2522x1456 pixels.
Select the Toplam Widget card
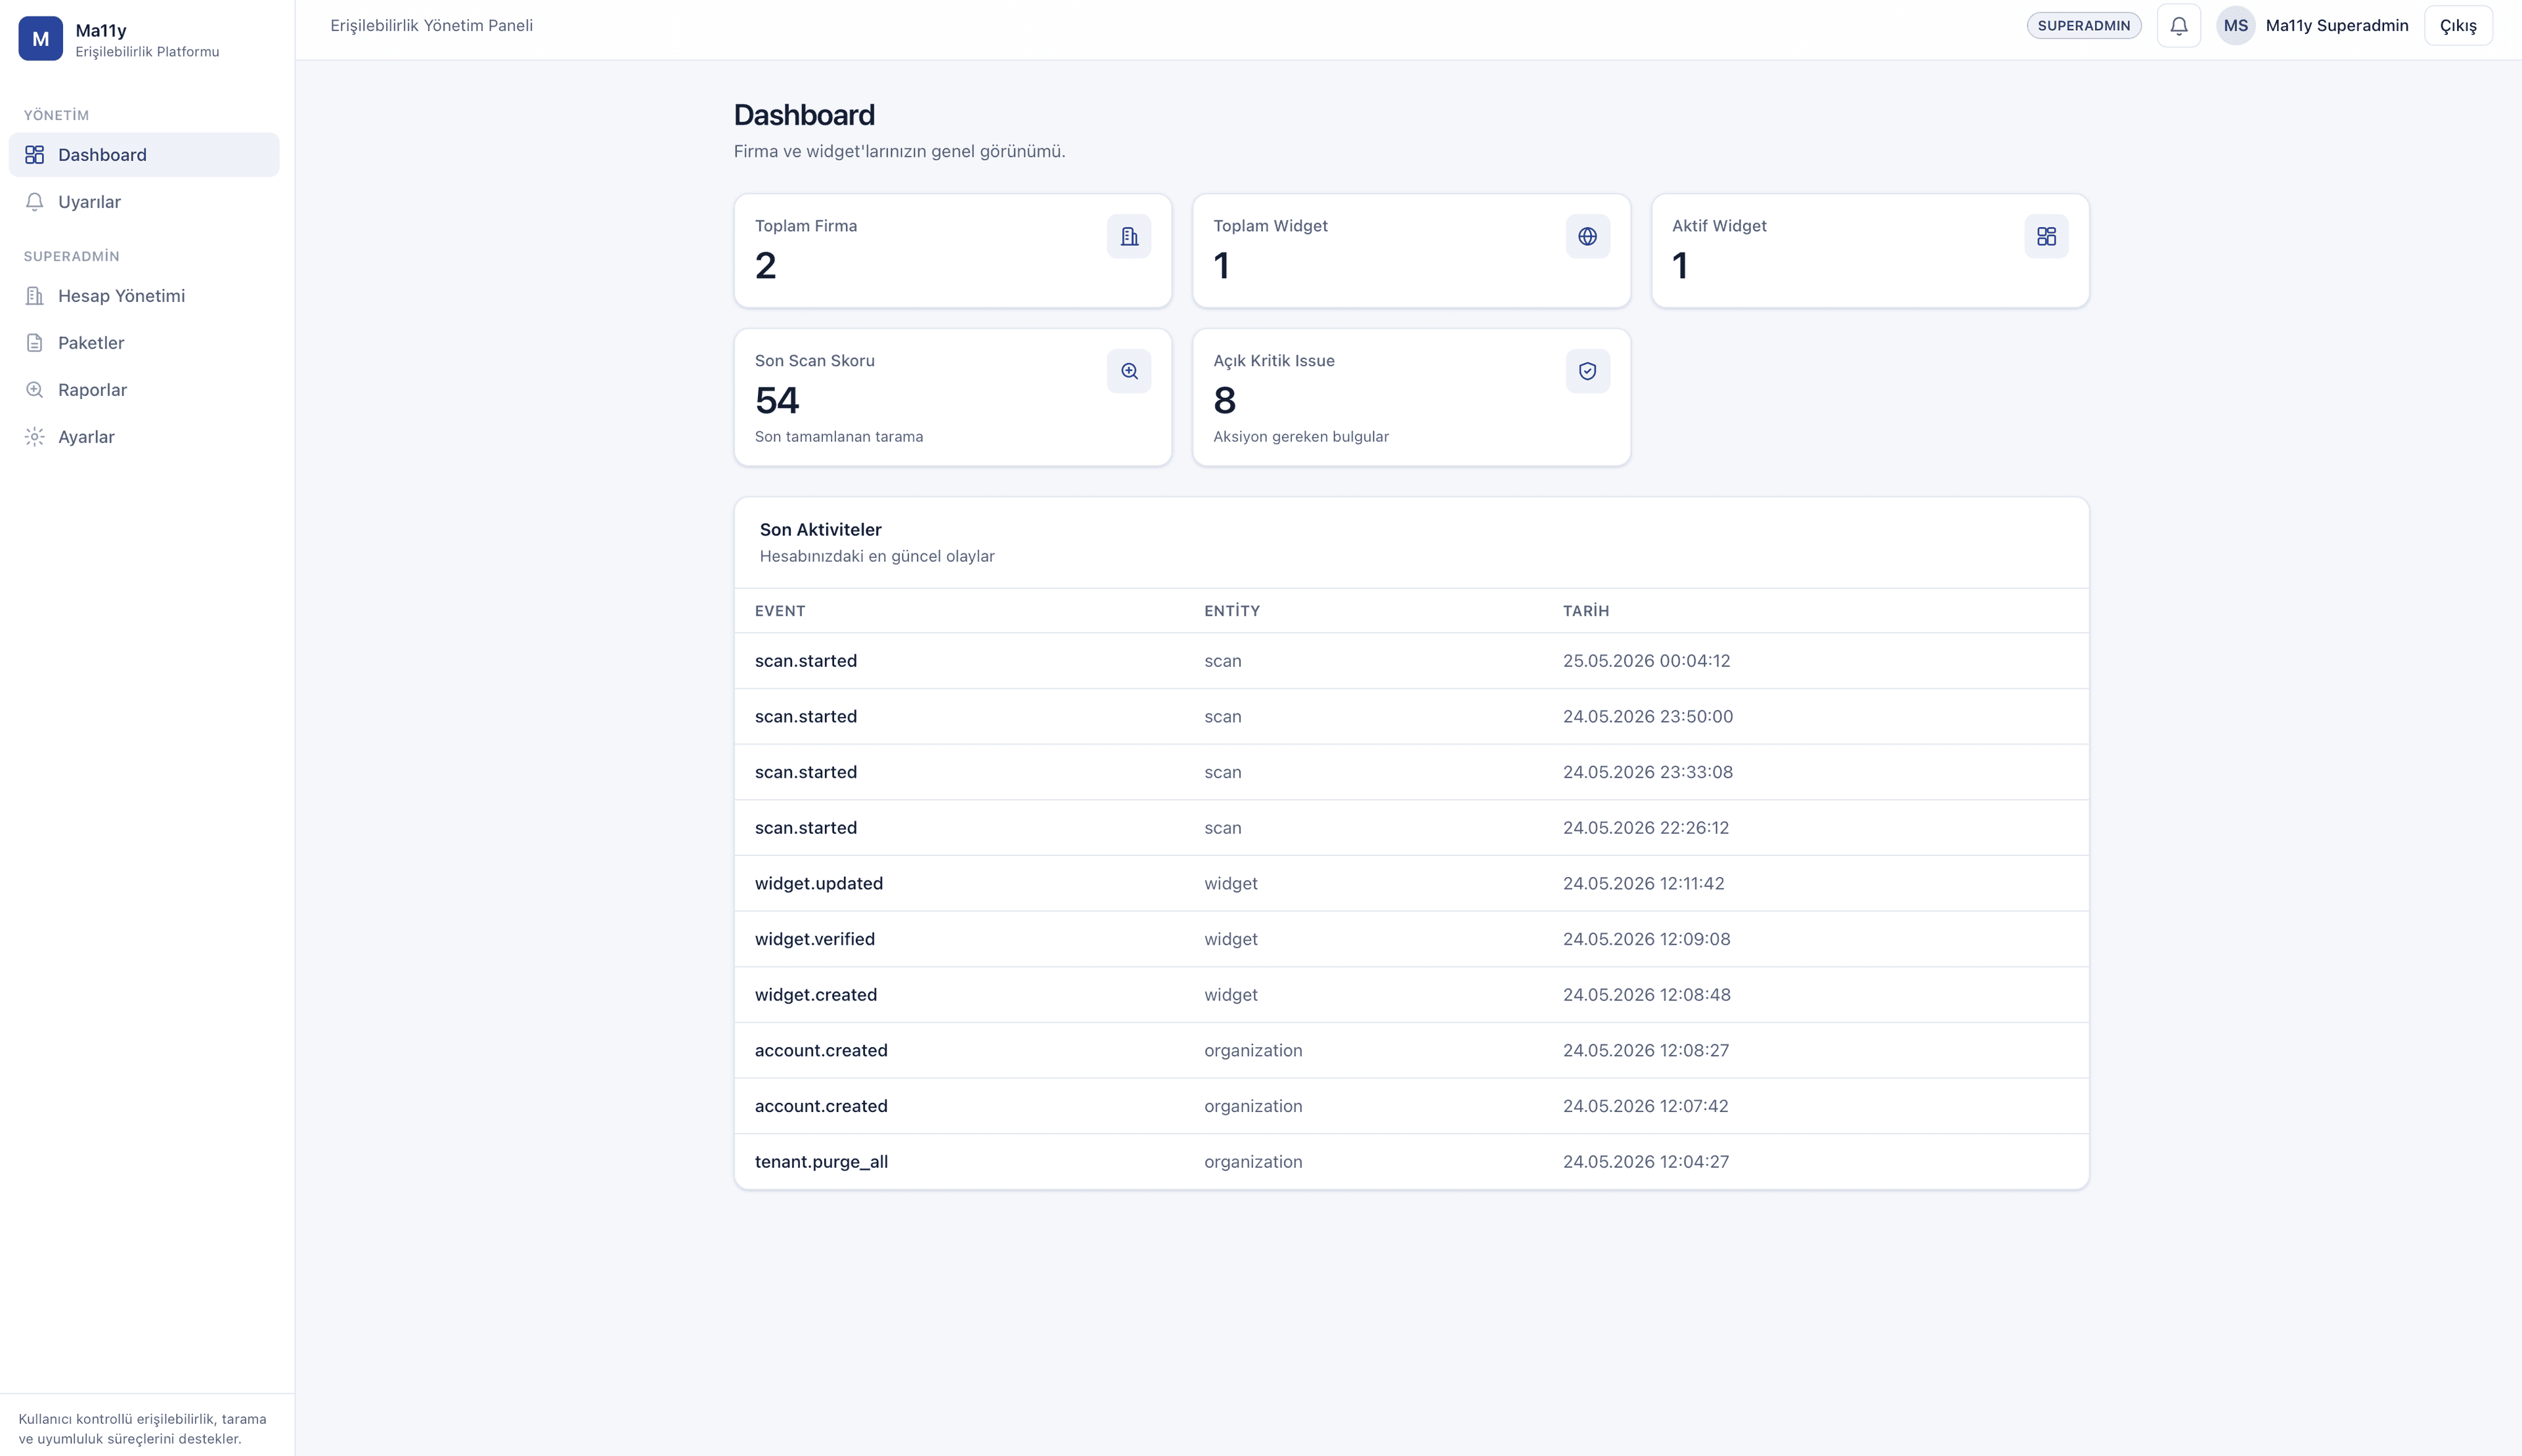pos(1411,251)
